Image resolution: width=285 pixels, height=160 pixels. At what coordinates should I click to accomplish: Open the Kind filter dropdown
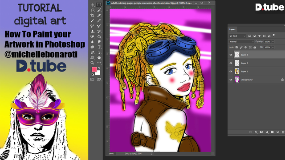click(x=237, y=36)
